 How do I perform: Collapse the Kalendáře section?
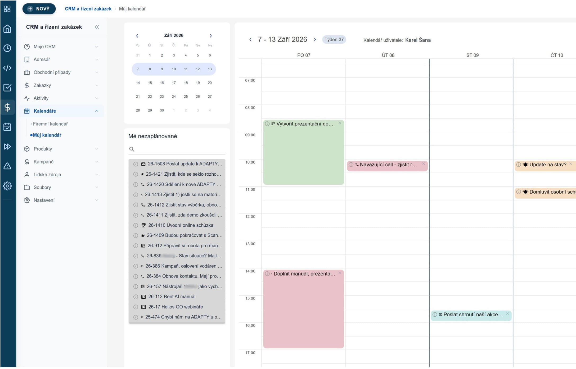[x=61, y=111]
